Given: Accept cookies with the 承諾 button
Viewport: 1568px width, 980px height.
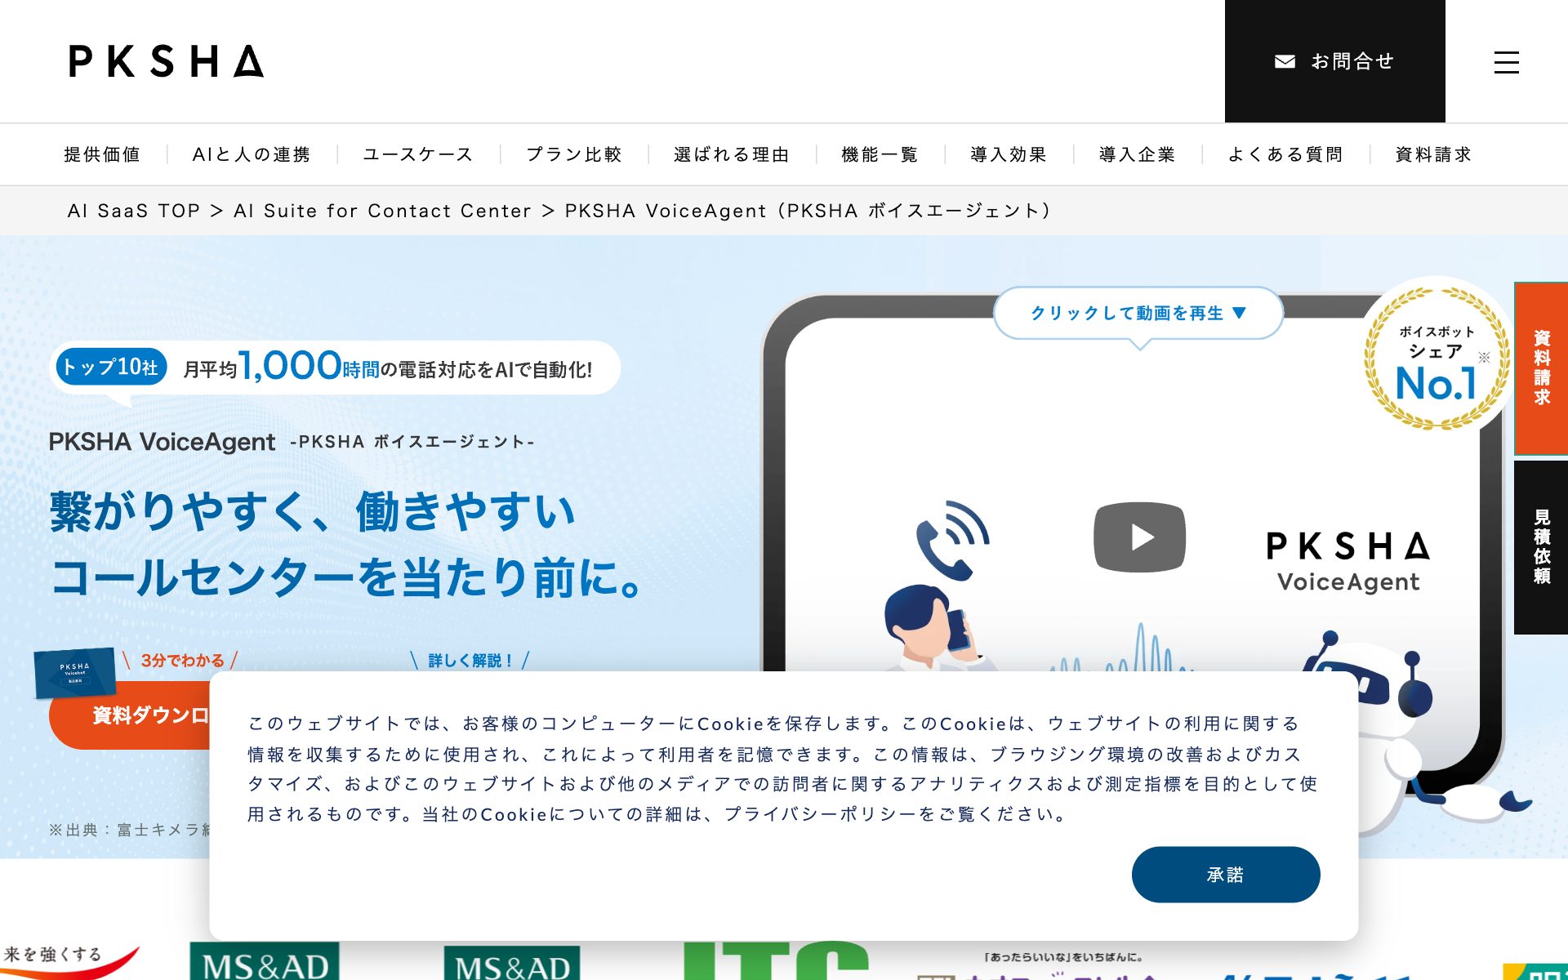Looking at the screenshot, I should coord(1226,875).
